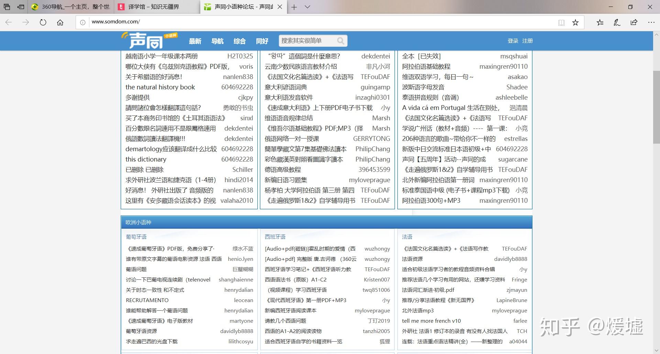Screen dimensions: 660x354
Task: Open the 法语 forum heading
Action: 407,237
